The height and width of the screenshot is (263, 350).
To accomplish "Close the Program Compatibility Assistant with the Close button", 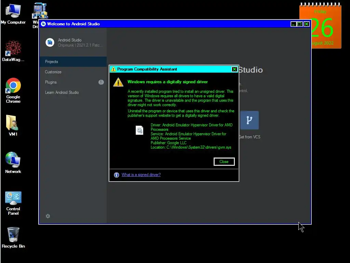I will click(224, 162).
